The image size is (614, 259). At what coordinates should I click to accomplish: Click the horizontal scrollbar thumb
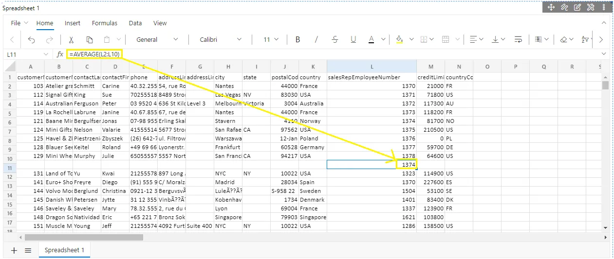pyautogui.click(x=84, y=238)
